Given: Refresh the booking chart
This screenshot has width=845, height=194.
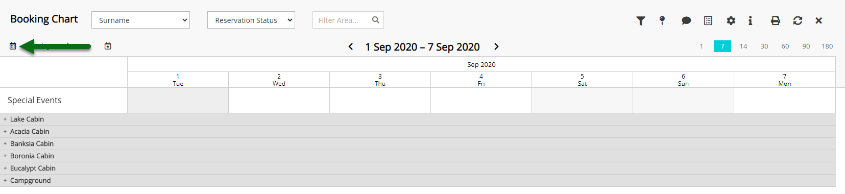Looking at the screenshot, I should pyautogui.click(x=798, y=20).
